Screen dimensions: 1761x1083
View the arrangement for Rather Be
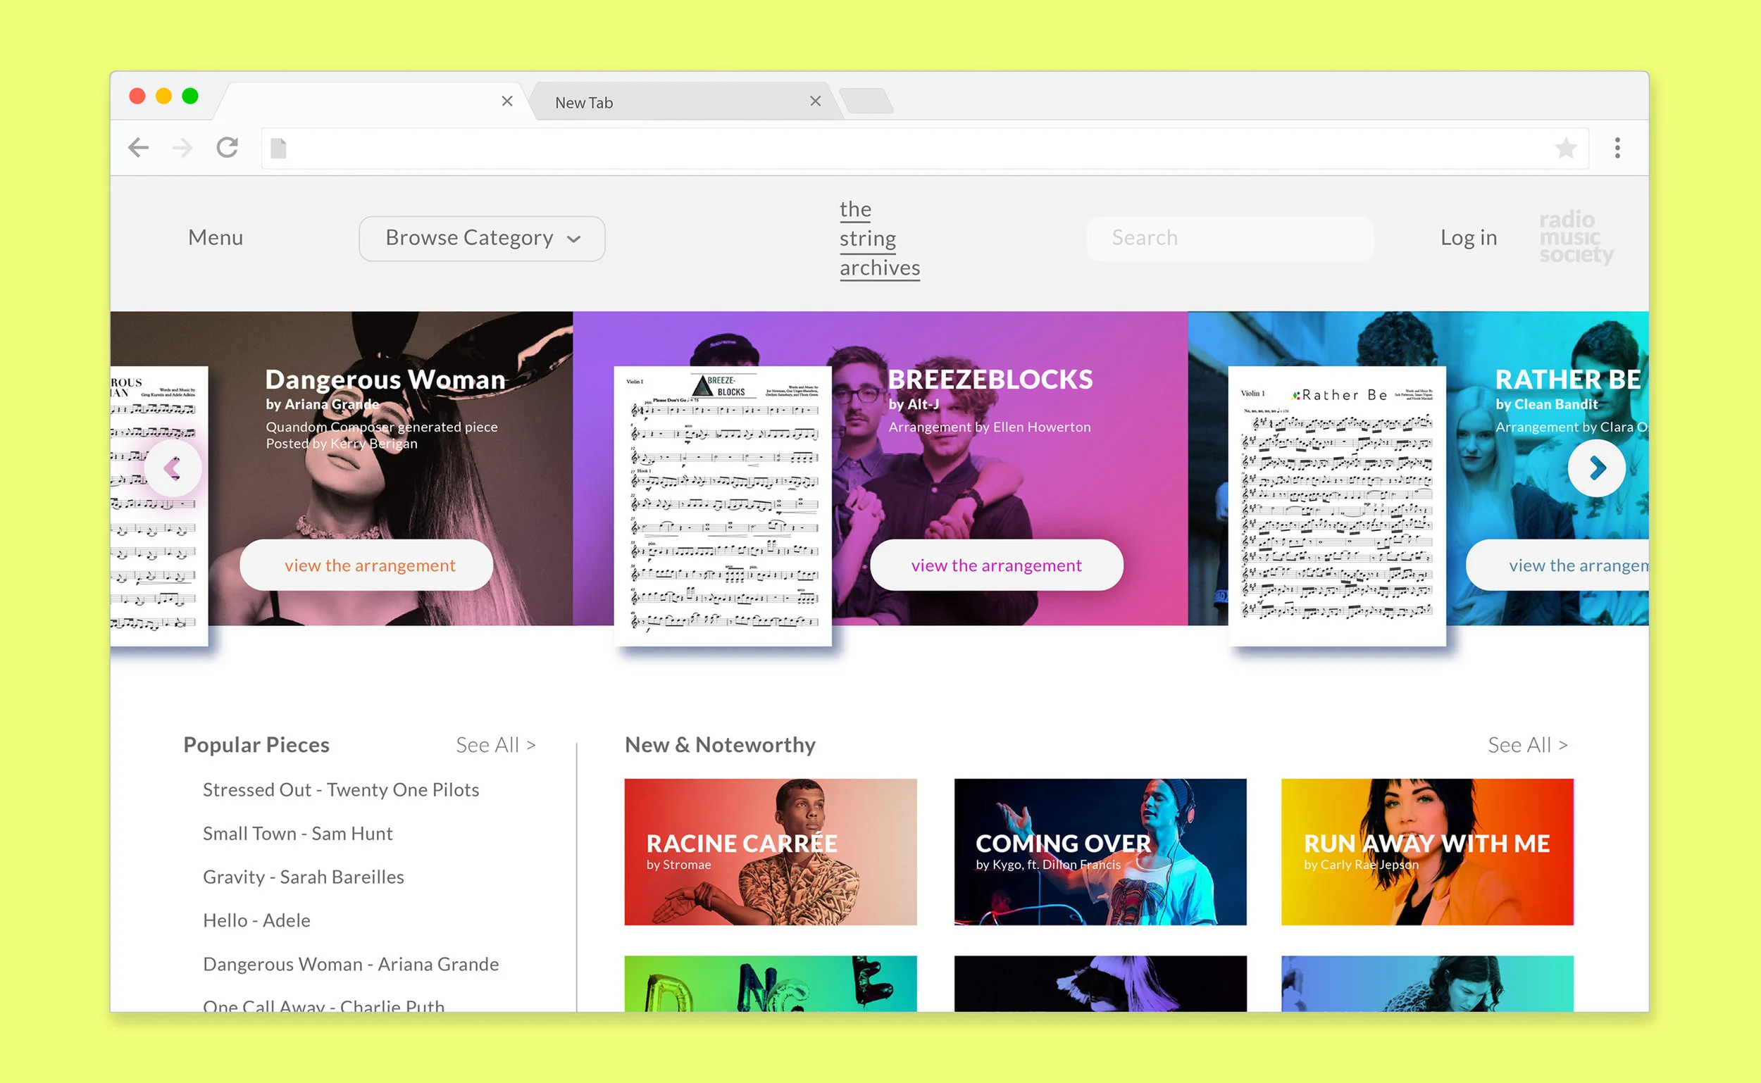1557,565
